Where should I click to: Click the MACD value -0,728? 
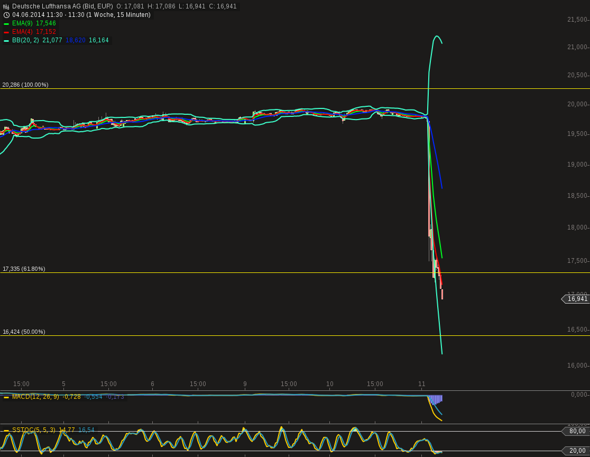(x=71, y=397)
